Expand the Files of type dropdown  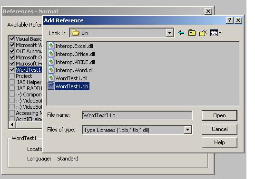(187, 130)
